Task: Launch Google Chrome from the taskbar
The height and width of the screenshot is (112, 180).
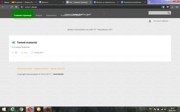Action: pyautogui.click(x=21, y=109)
